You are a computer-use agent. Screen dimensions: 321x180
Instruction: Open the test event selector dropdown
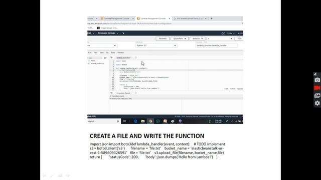(x=220, y=38)
